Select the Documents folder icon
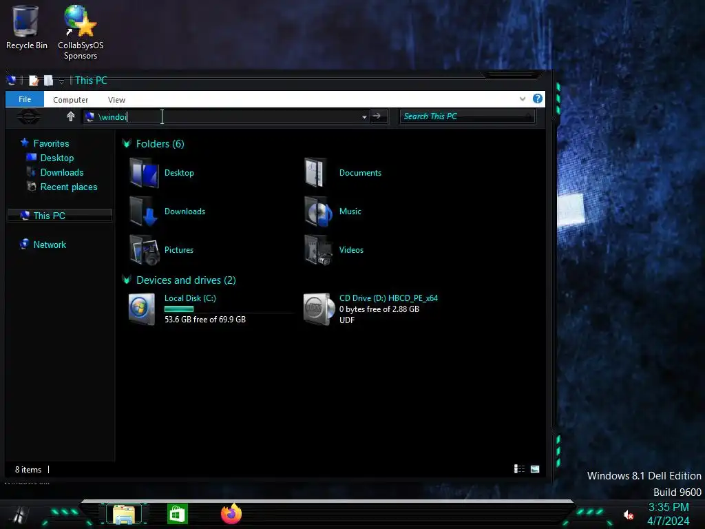 (316, 172)
